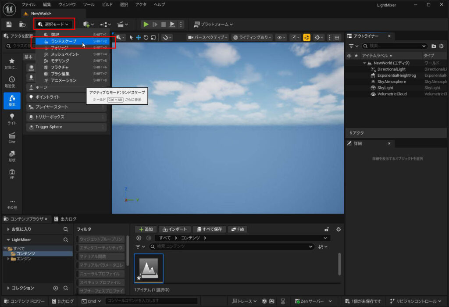Click the すべて保存 (Save All) button
This screenshot has height=307, width=449.
coord(210,229)
